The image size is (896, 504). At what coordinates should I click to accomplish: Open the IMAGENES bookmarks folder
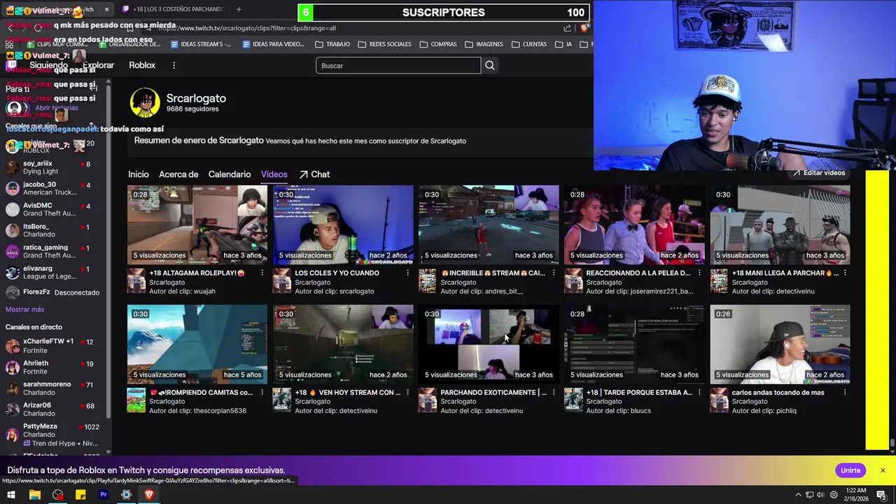pyautogui.click(x=484, y=44)
